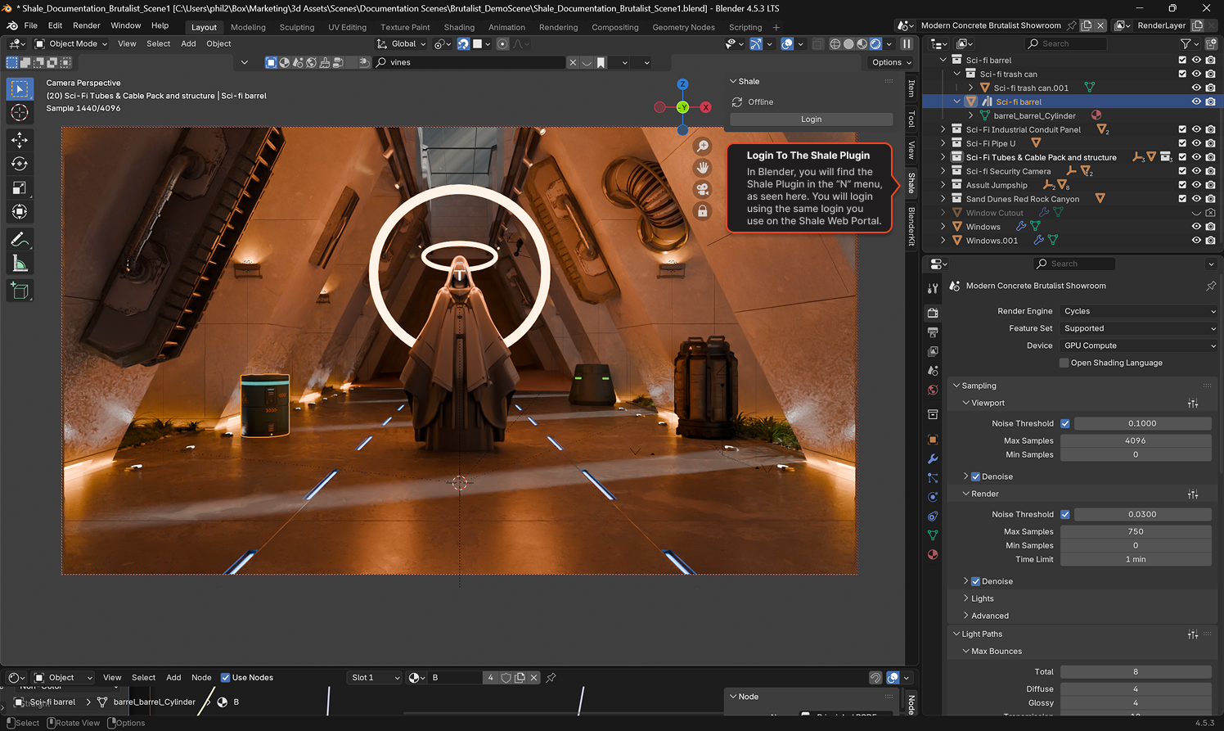The width and height of the screenshot is (1224, 731).
Task: Open the Shale sidebar tab
Action: pos(911,183)
